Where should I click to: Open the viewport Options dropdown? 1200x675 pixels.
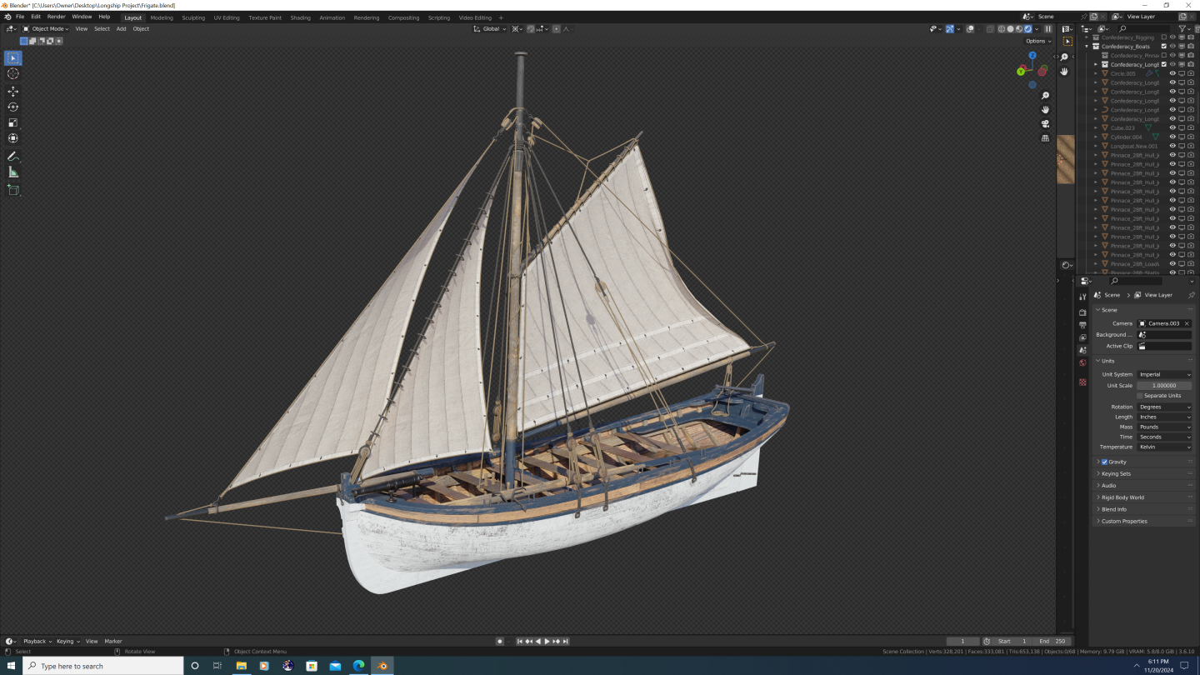1037,41
